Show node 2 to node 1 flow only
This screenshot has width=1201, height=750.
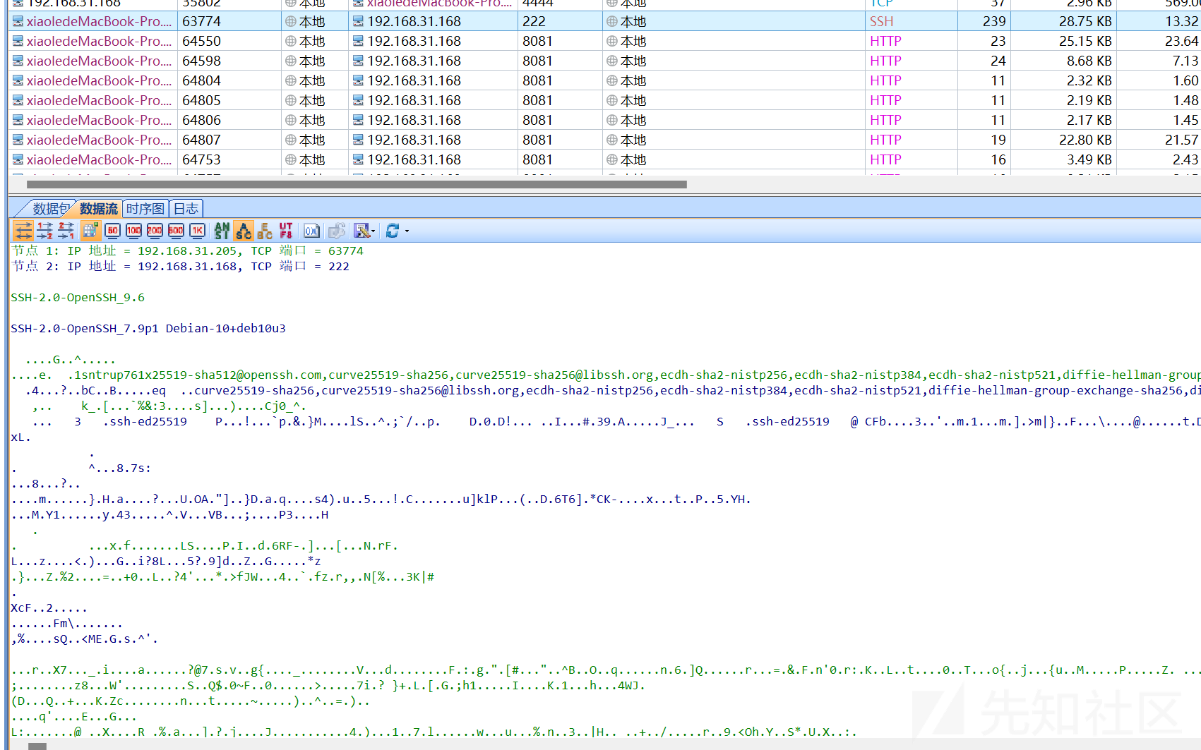pos(66,230)
